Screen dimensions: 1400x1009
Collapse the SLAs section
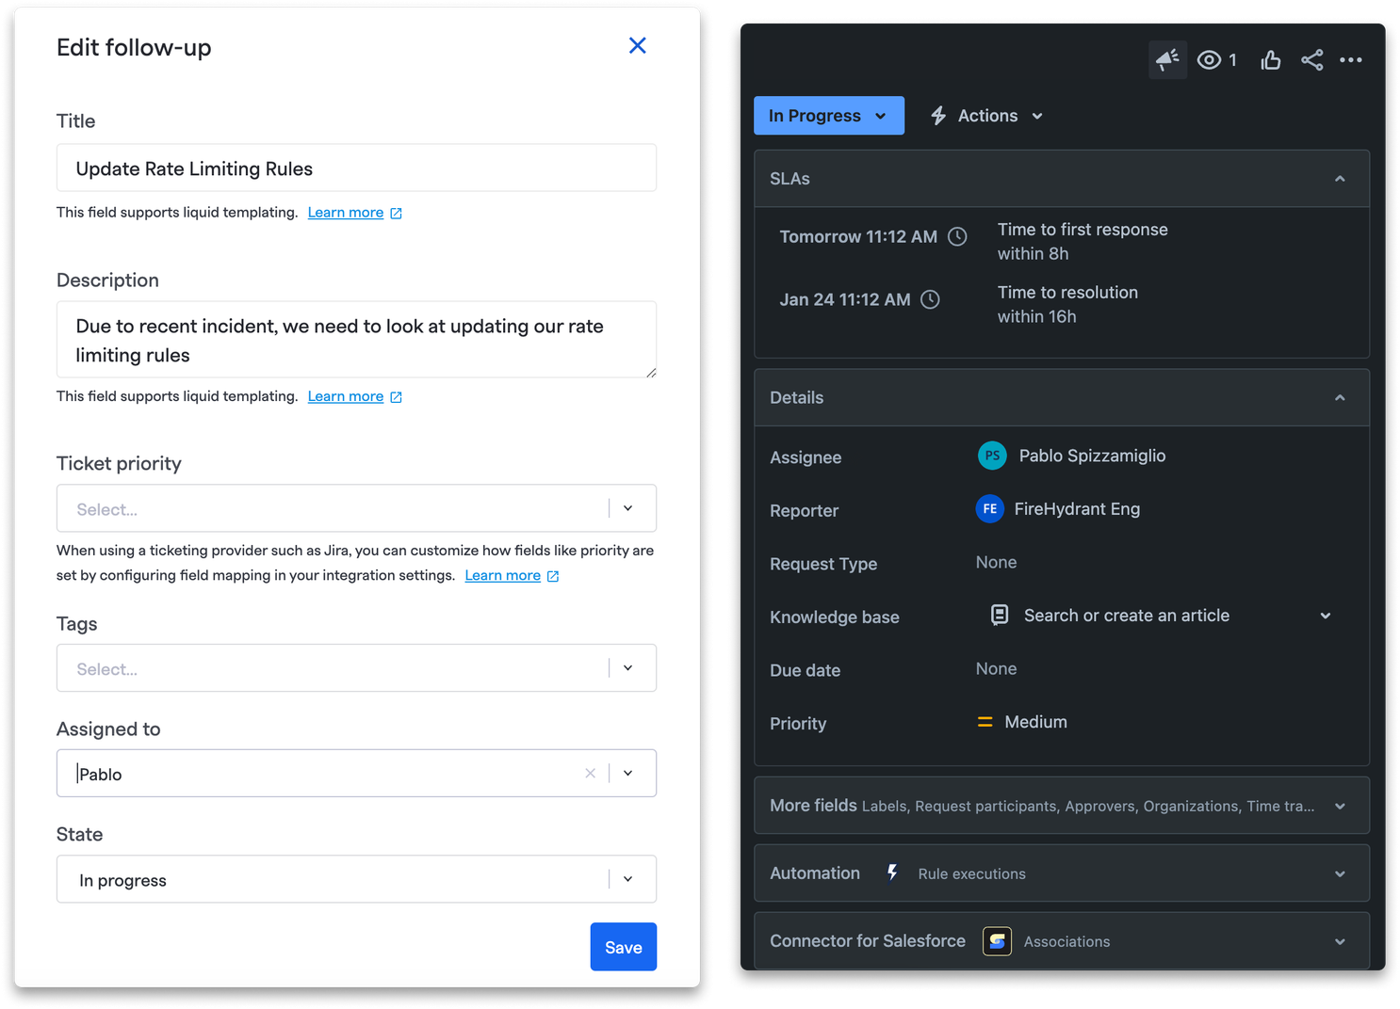pos(1340,179)
